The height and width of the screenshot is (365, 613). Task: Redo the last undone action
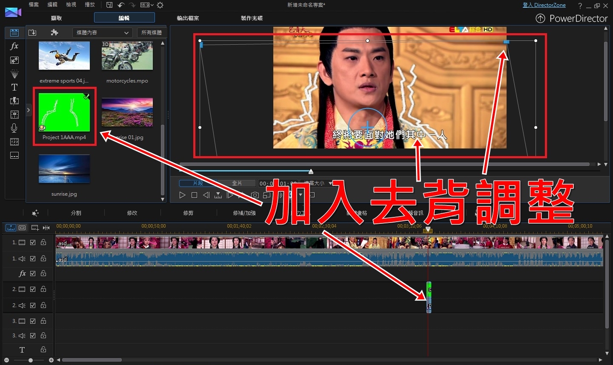coord(132,5)
